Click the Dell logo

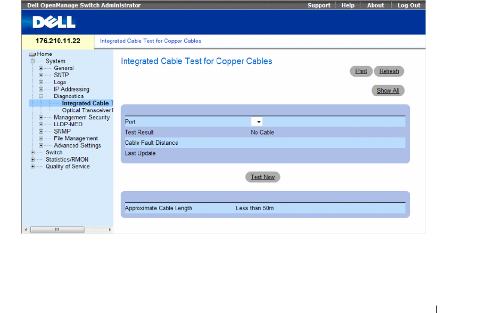54,22
